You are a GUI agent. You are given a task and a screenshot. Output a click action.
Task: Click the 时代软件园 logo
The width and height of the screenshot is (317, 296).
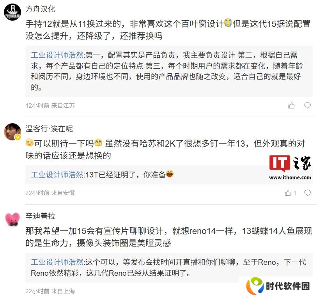pyautogui.click(x=278, y=286)
